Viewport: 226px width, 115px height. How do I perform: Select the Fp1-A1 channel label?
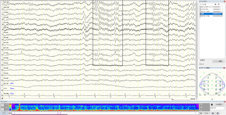[6, 2]
